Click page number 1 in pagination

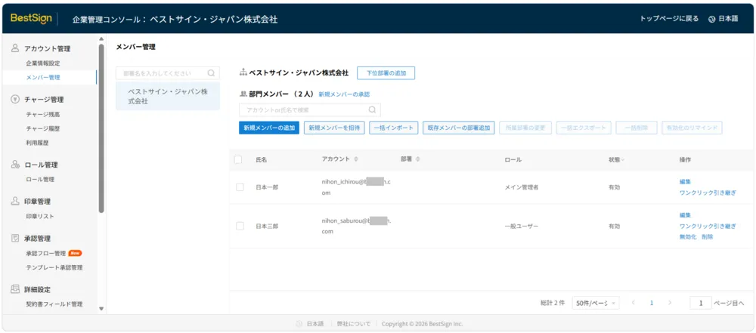(x=652, y=303)
